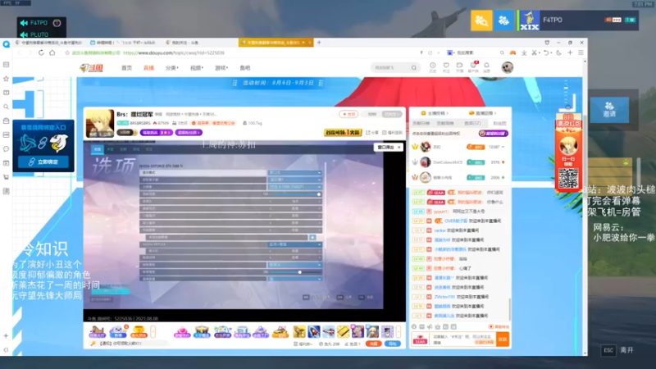Open a new browser tab with plus
Image resolution: width=656 pixels, height=369 pixels.
pyautogui.click(x=319, y=43)
